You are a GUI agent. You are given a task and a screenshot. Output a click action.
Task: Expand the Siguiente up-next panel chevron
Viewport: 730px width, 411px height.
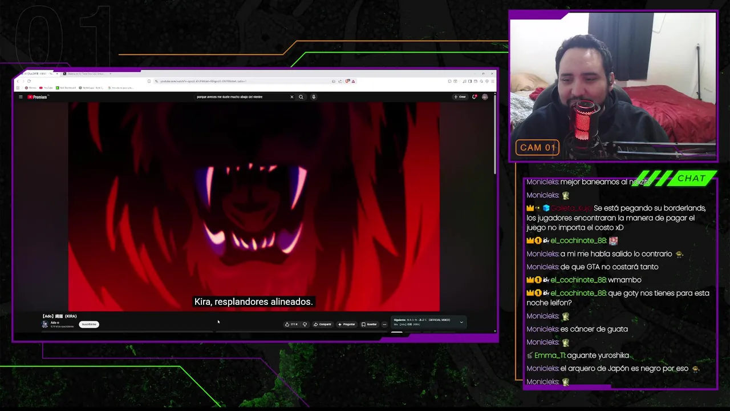click(461, 323)
